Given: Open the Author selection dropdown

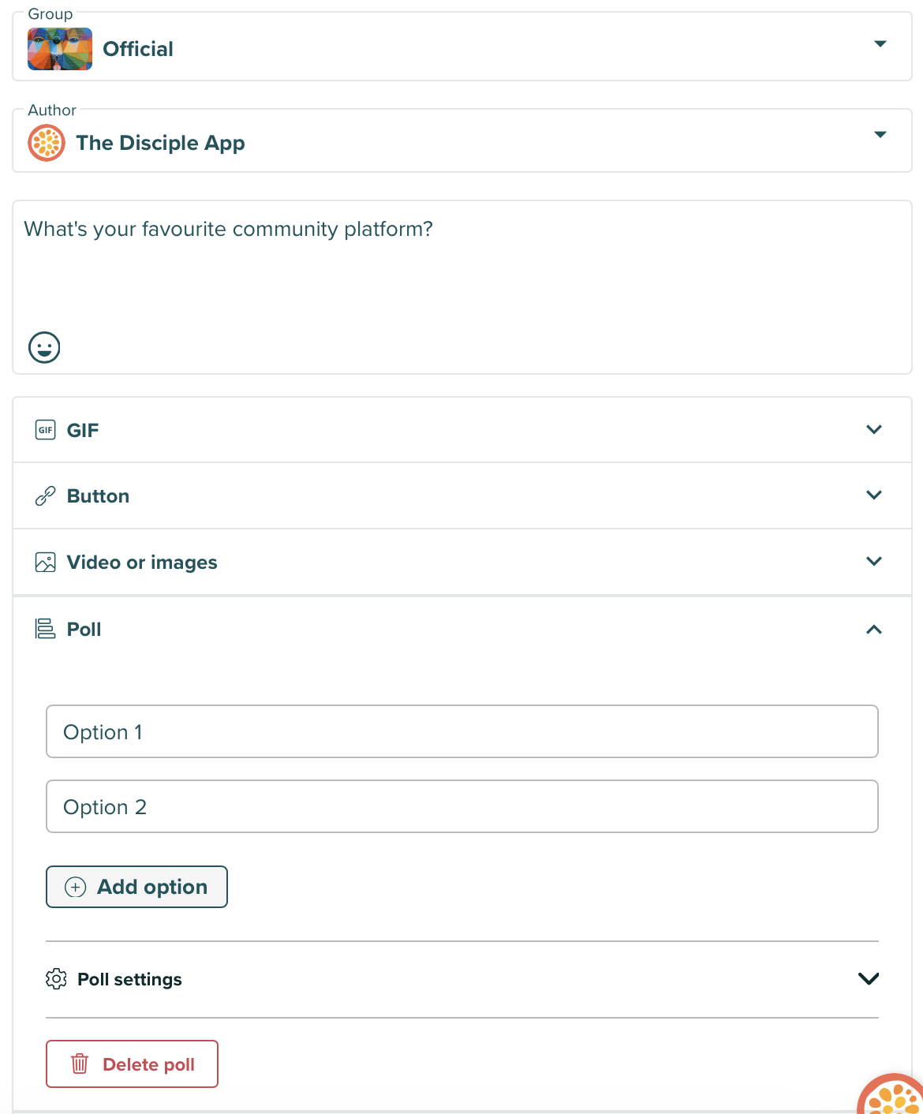Looking at the screenshot, I should (880, 135).
